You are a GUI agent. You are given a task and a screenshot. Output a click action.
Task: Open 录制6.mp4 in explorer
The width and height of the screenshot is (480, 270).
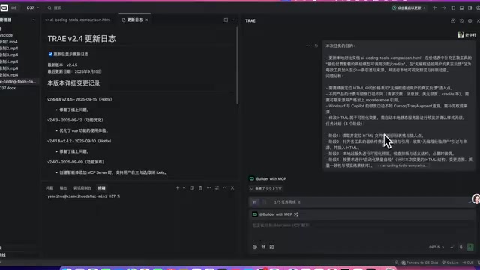(x=9, y=75)
